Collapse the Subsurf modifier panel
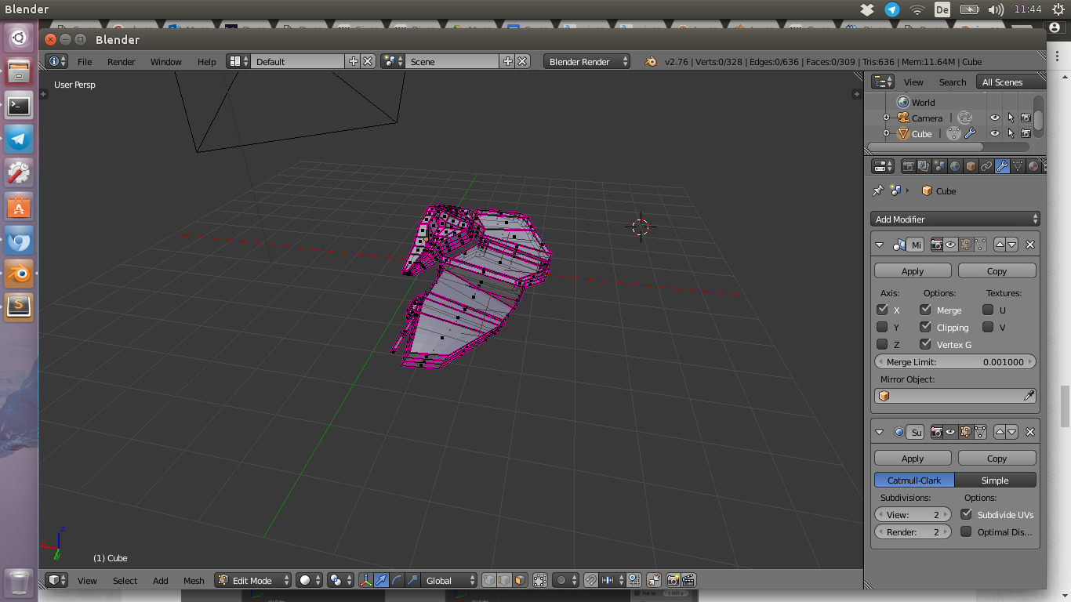Viewport: 1071px width, 602px height. point(879,432)
